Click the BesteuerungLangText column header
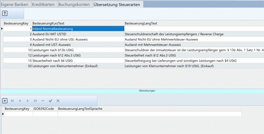264x134 pixels. pyautogui.click(x=194, y=24)
